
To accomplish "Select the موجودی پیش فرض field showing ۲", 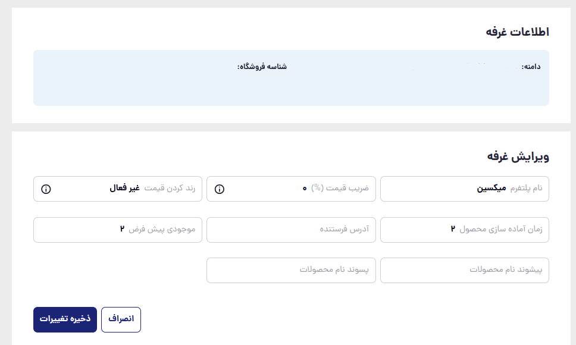I will pyautogui.click(x=117, y=230).
